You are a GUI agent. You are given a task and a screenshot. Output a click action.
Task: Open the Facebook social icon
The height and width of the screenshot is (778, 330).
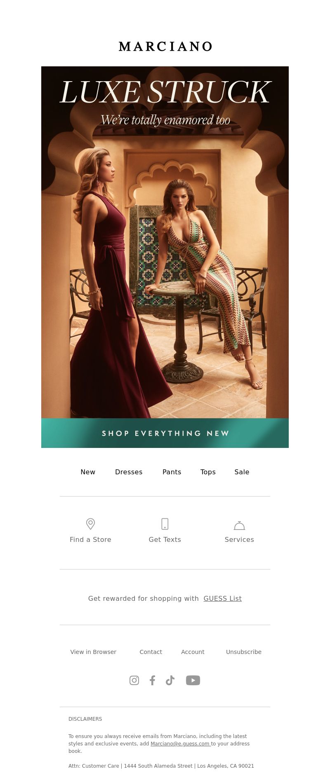click(x=152, y=680)
